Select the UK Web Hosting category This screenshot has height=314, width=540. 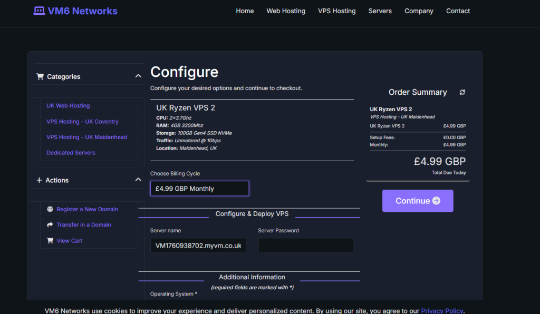tap(68, 106)
